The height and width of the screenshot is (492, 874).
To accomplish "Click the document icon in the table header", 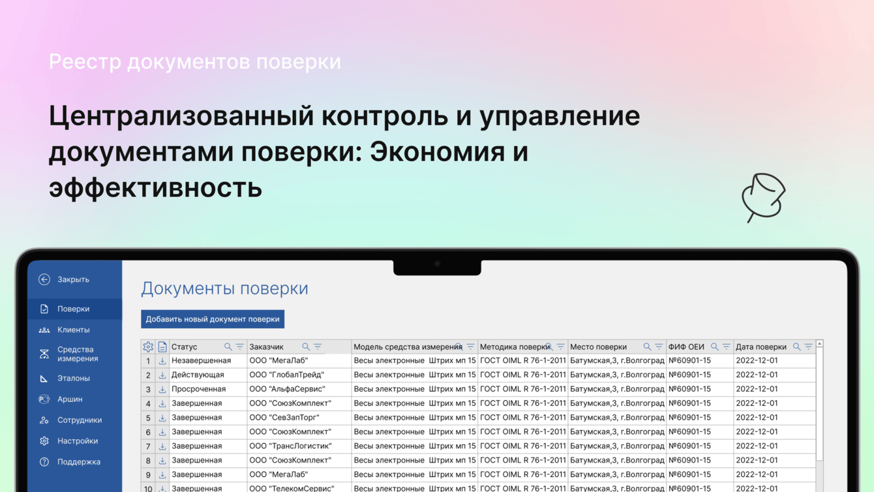I will click(x=162, y=347).
